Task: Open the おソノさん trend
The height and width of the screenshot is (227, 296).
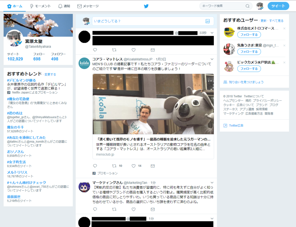Action: point(16,152)
